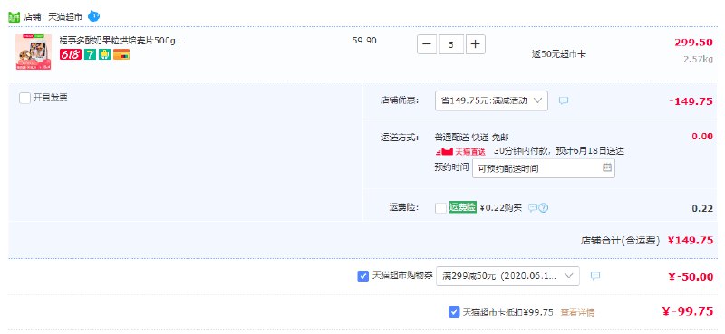Click the teal shopping bag badge icon
725x334 pixels.
105,54
